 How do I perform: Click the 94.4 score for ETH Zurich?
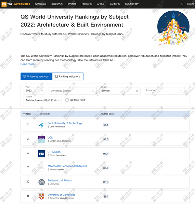point(106,154)
